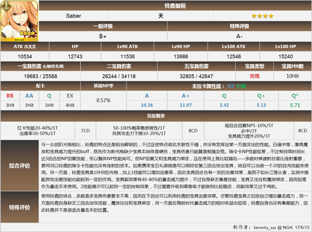Click the 宝具类型 header
This screenshot has width=312, height=232.
[x=255, y=66]
